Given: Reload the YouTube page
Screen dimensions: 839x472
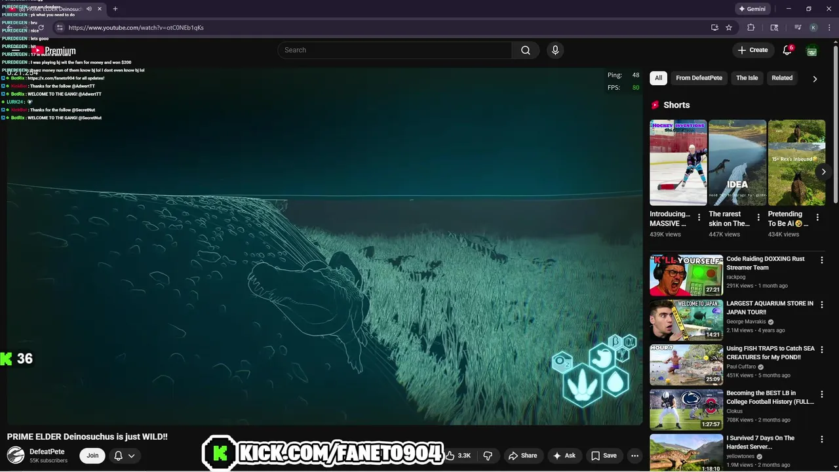Looking at the screenshot, I should tap(41, 28).
